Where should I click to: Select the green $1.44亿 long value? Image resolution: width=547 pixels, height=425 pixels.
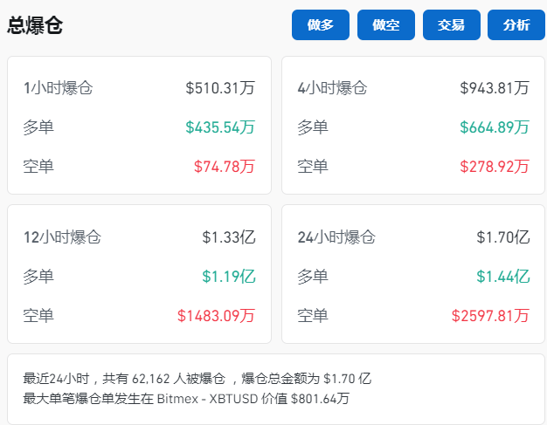(x=503, y=276)
